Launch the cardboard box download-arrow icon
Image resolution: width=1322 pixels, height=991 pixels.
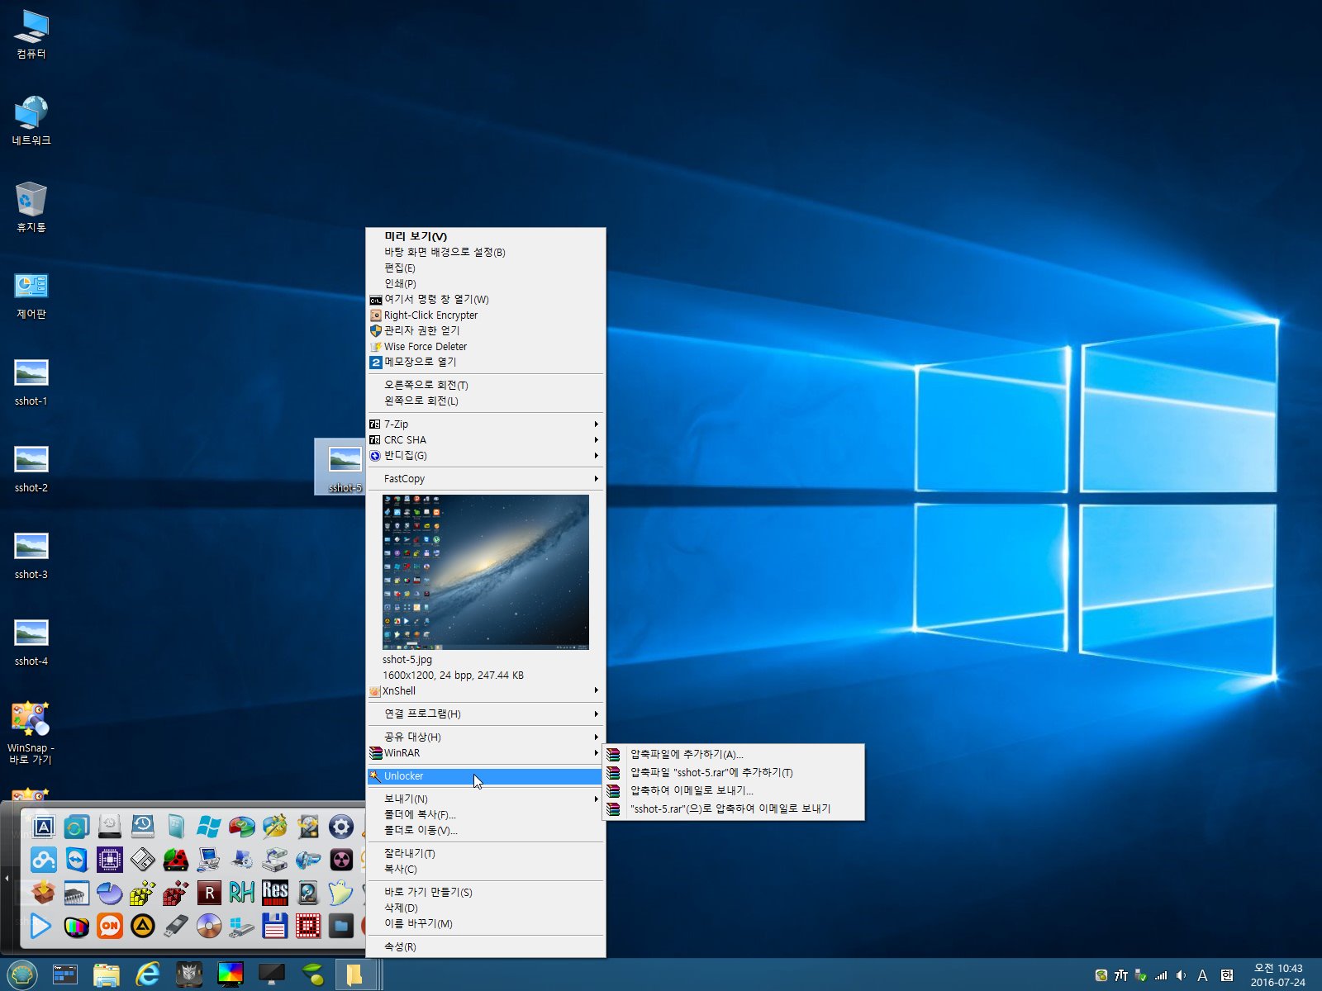point(43,893)
